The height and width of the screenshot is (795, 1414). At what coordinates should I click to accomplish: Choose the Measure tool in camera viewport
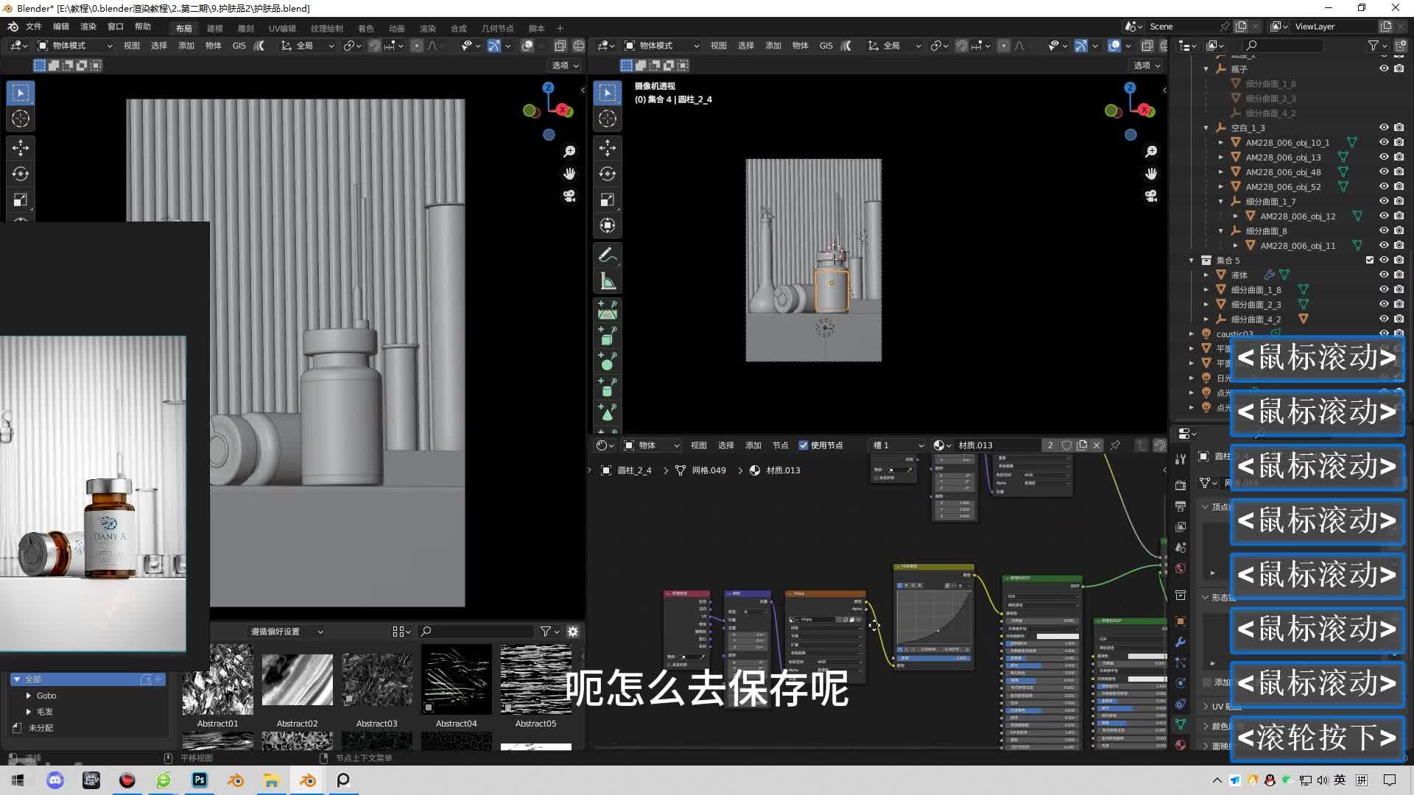608,281
